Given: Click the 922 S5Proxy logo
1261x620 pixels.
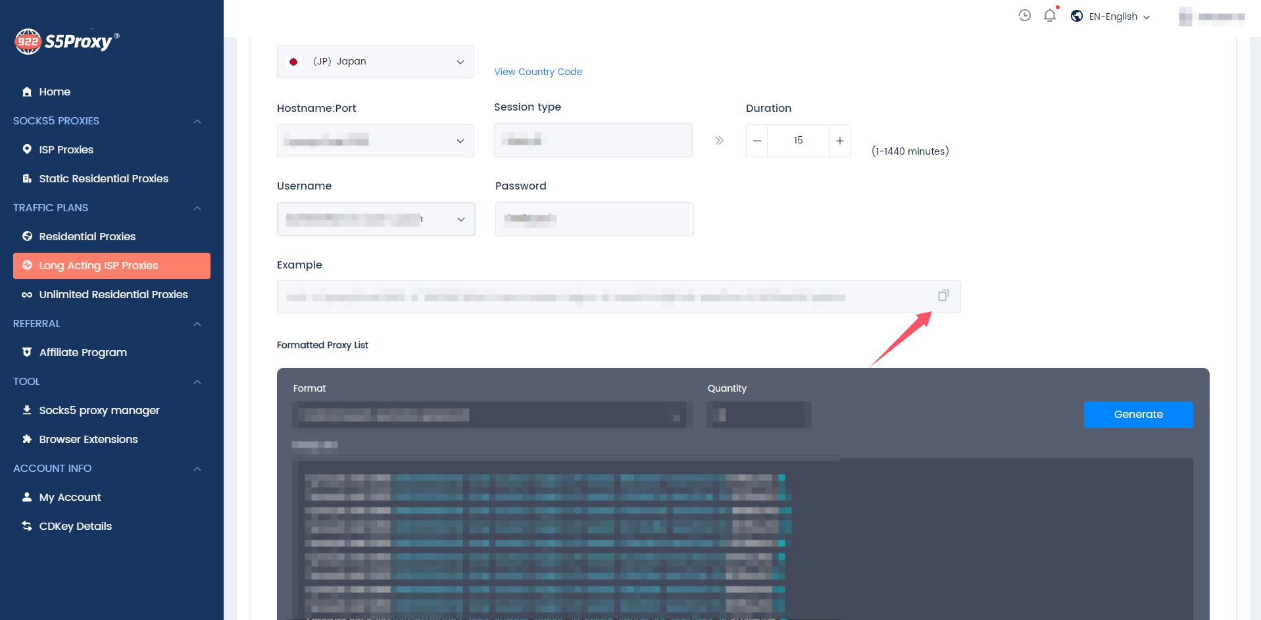Looking at the screenshot, I should click(x=67, y=41).
